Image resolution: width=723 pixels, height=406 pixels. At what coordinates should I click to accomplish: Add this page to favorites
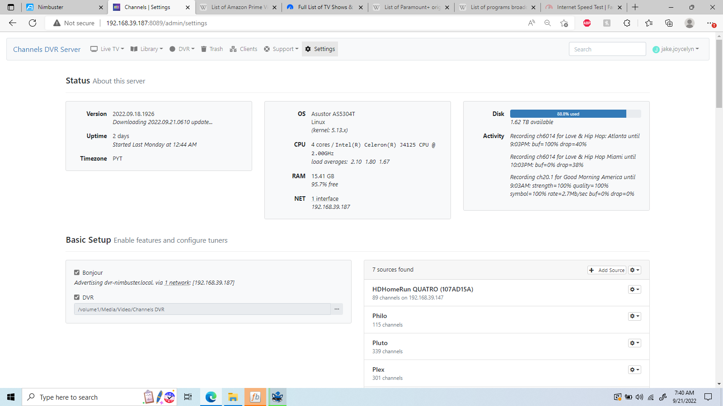coord(564,23)
